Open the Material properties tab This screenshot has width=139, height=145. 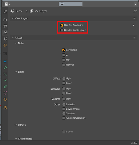pyautogui.click(x=5, y=99)
